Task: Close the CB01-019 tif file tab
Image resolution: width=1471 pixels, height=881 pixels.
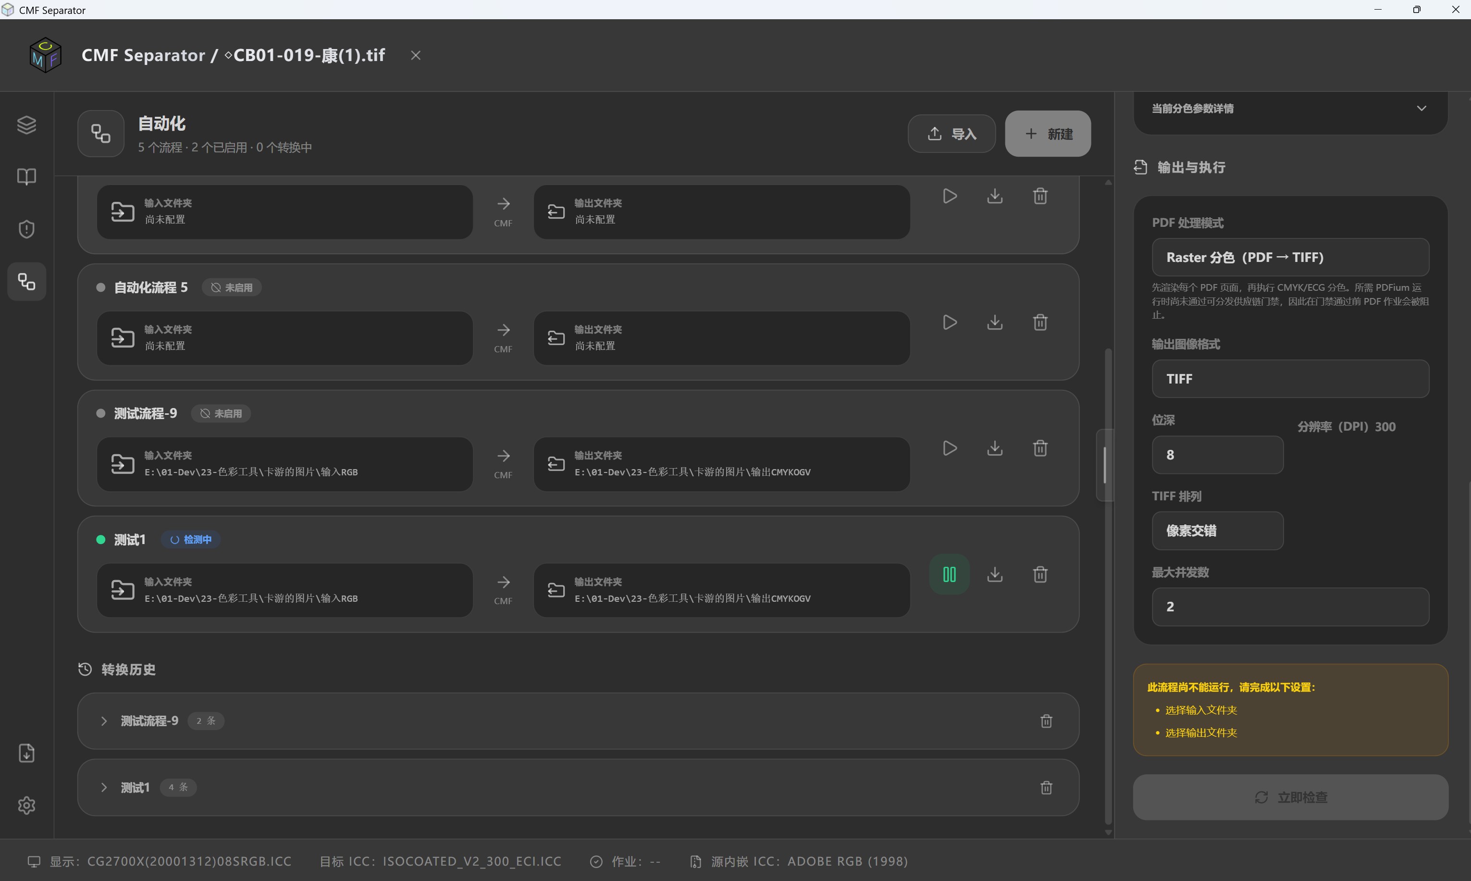Action: tap(416, 55)
